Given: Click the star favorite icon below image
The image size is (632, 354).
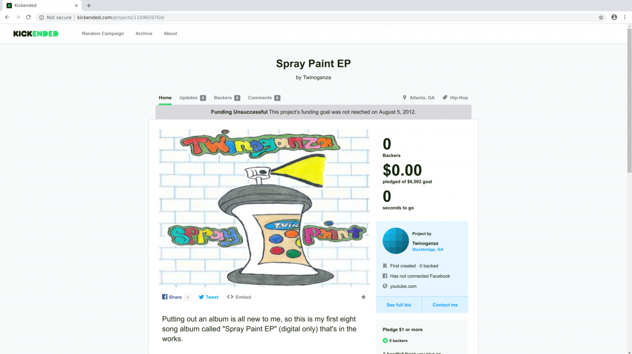Looking at the screenshot, I should coord(364,297).
